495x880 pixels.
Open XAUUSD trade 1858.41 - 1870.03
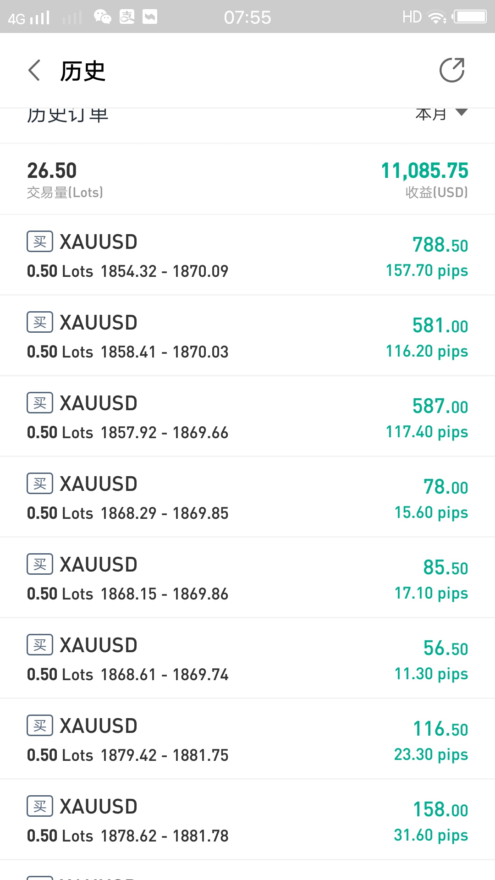(x=247, y=335)
